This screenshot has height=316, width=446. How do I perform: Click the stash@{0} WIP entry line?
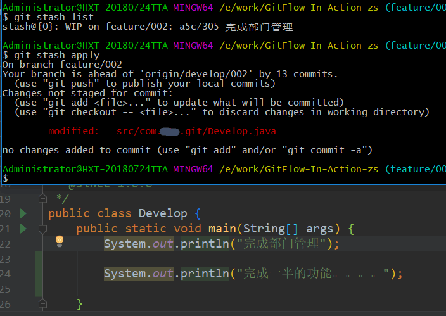tap(148, 27)
